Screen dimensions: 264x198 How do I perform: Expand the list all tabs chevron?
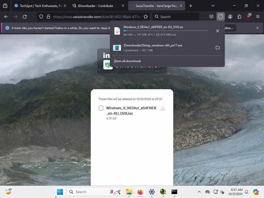pos(213,6)
